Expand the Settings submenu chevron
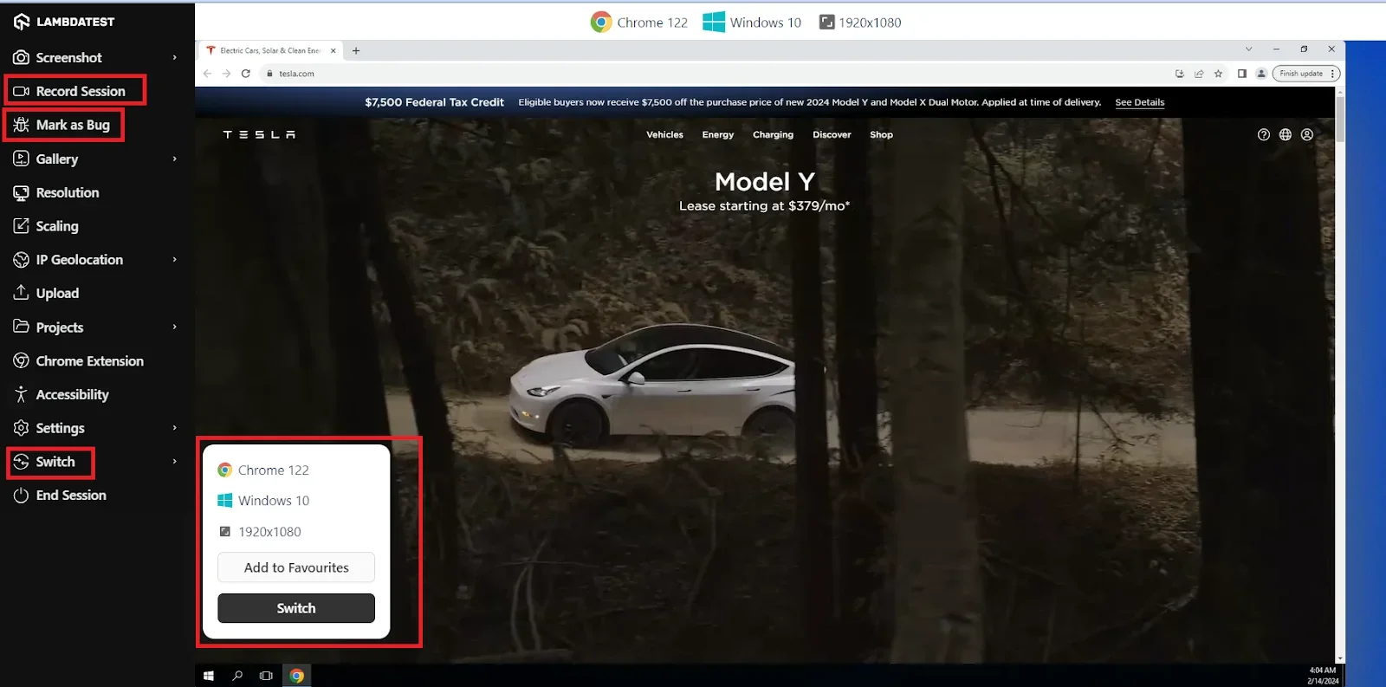1386x687 pixels. pyautogui.click(x=175, y=428)
